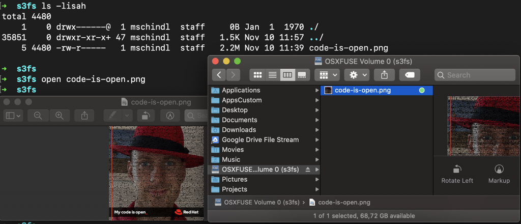Focus the Preview search field
This screenshot has width=521, height=224.
(x=196, y=116)
